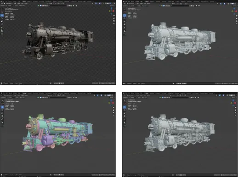Image resolution: width=238 pixels, height=177 pixels.
Task: Toggle viewport overlays in textured-train window header
Action: (x=100, y=3)
